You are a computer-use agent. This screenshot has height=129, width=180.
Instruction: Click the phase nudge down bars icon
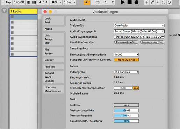pos(28,2)
